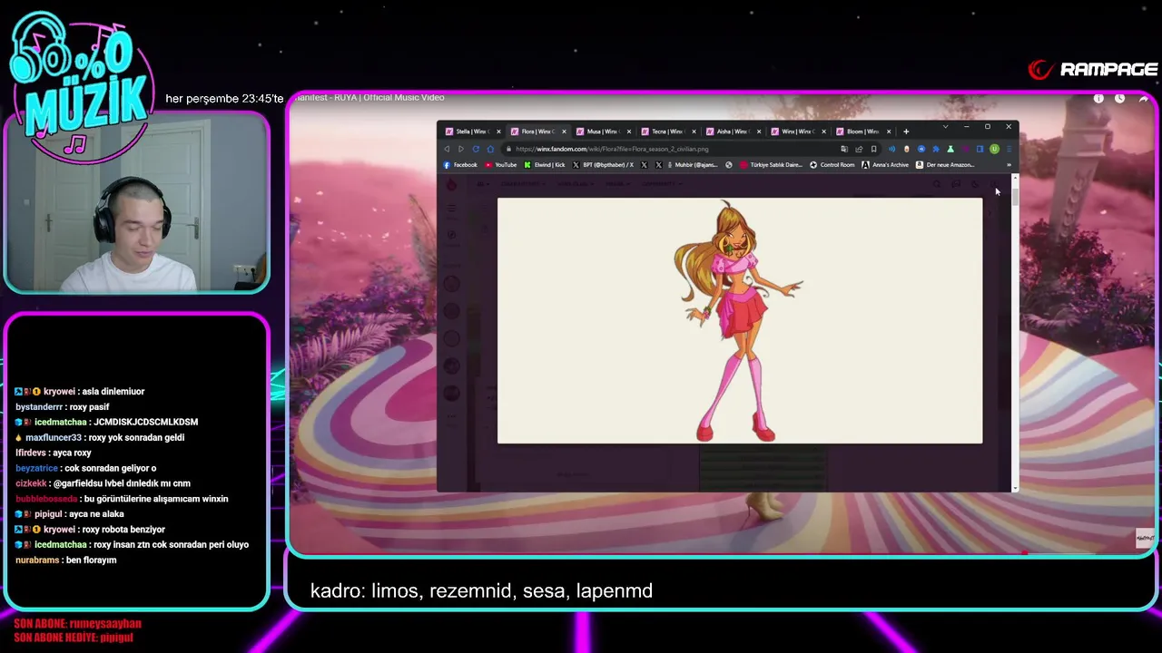Select chat username bubblebossedd
The width and height of the screenshot is (1162, 653).
[x=46, y=499]
